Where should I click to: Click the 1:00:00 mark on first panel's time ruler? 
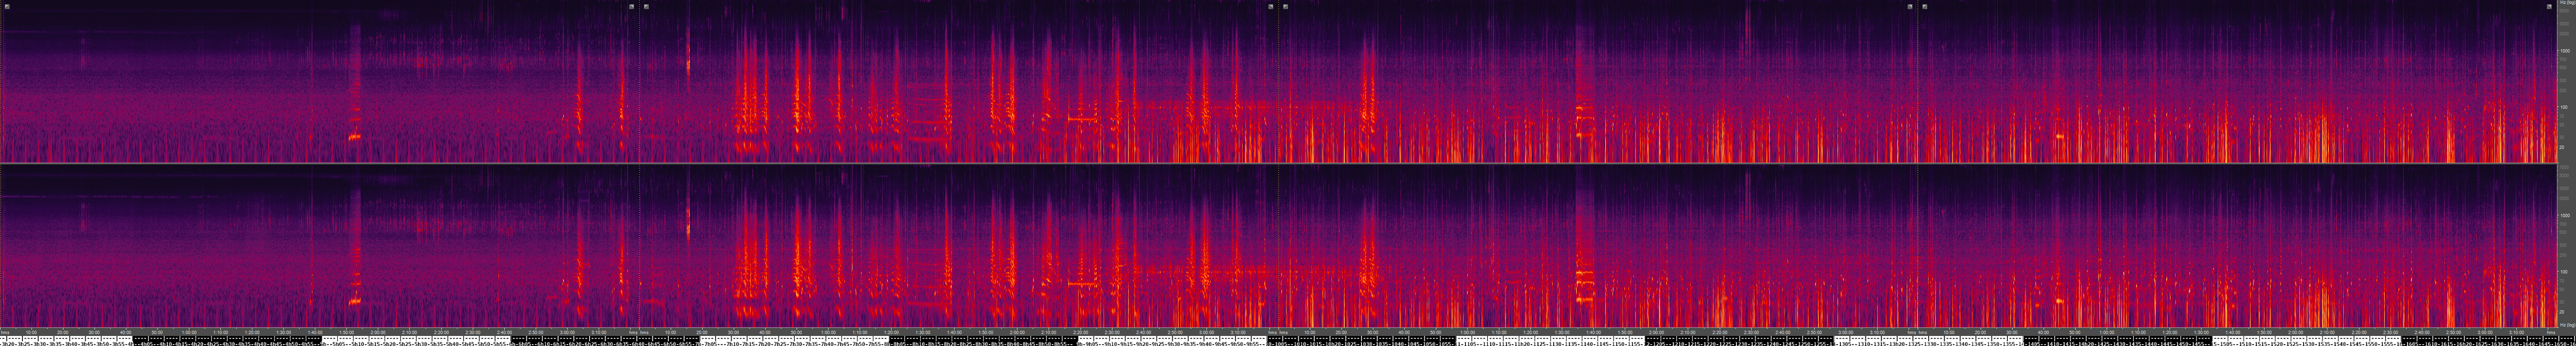189,332
